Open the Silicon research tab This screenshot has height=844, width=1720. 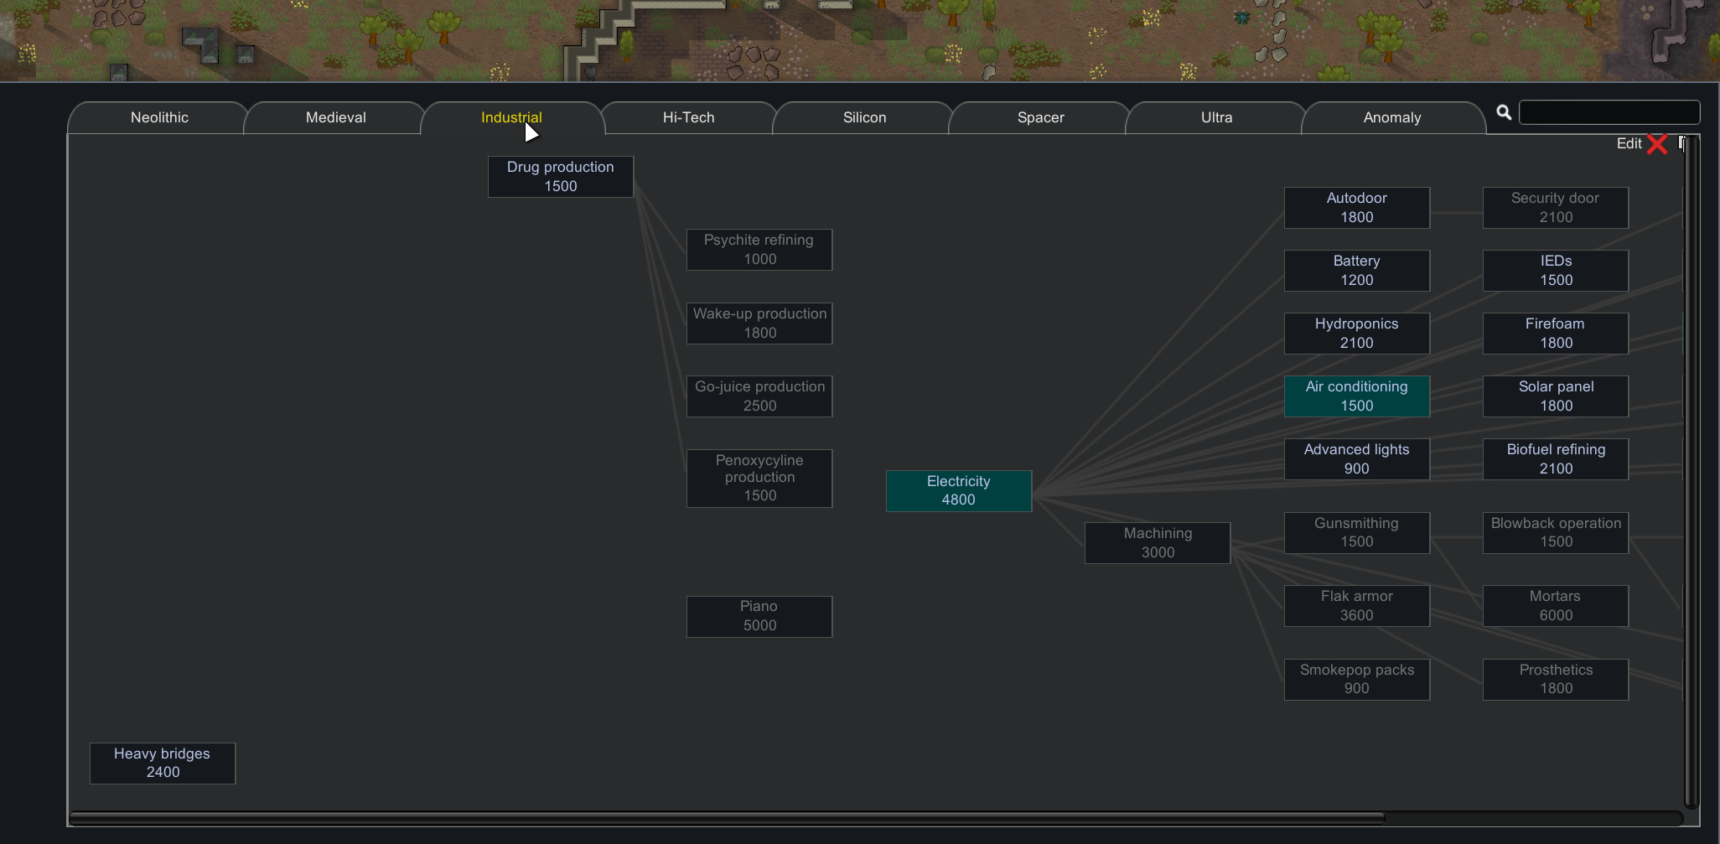click(864, 117)
